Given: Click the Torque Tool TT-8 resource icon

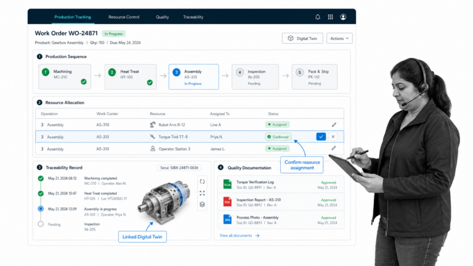Looking at the screenshot, I should coord(153,137).
